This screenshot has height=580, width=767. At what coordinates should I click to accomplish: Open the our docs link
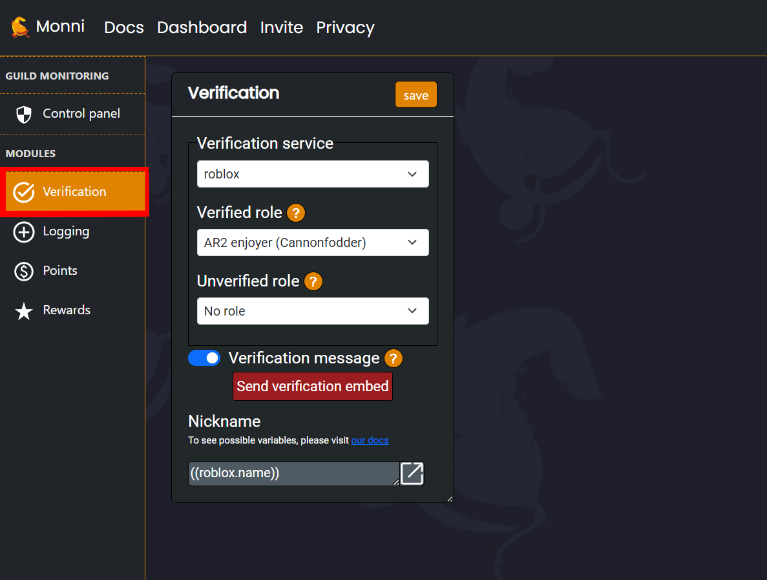(x=370, y=440)
